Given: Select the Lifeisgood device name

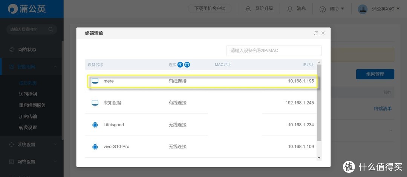Looking at the screenshot, I should click(x=114, y=125).
